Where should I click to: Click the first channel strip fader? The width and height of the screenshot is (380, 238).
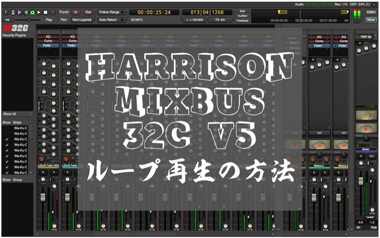43,197
